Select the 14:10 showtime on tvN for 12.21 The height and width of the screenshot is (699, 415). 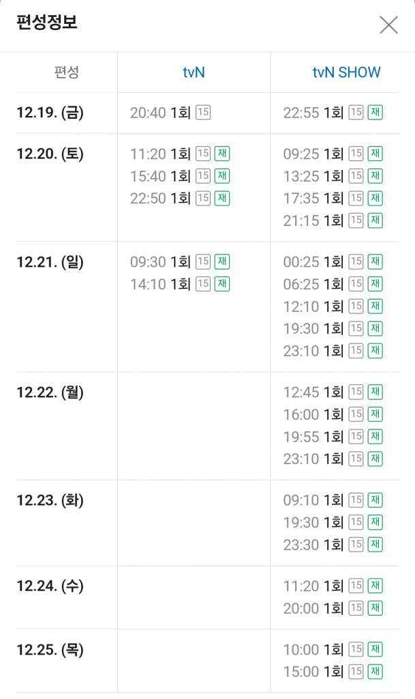(149, 284)
